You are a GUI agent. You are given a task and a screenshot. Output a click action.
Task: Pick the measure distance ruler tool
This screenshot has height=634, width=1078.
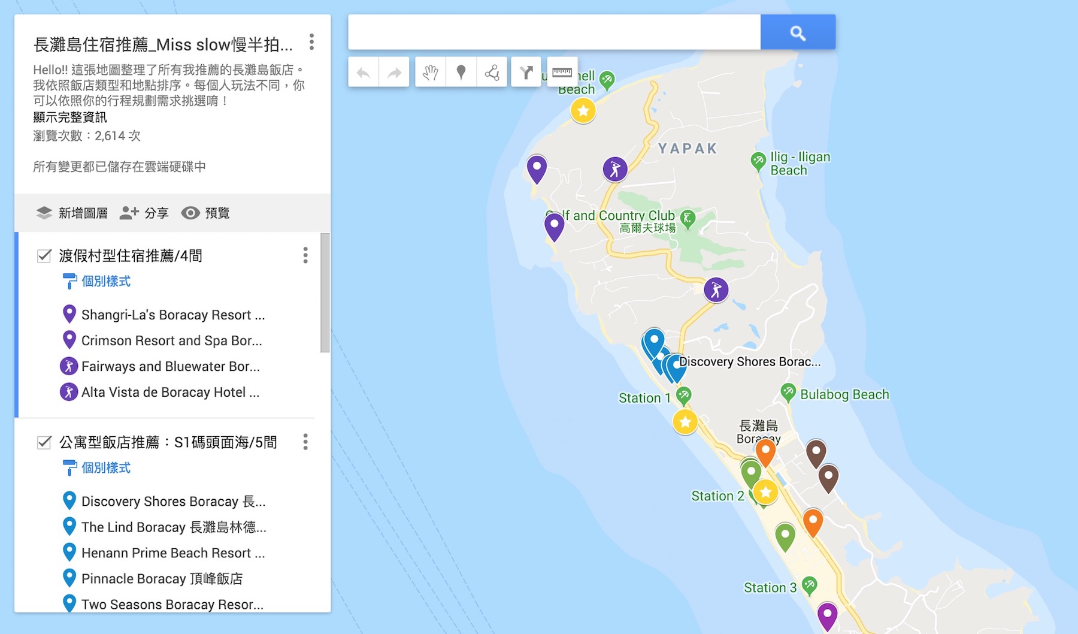click(562, 73)
